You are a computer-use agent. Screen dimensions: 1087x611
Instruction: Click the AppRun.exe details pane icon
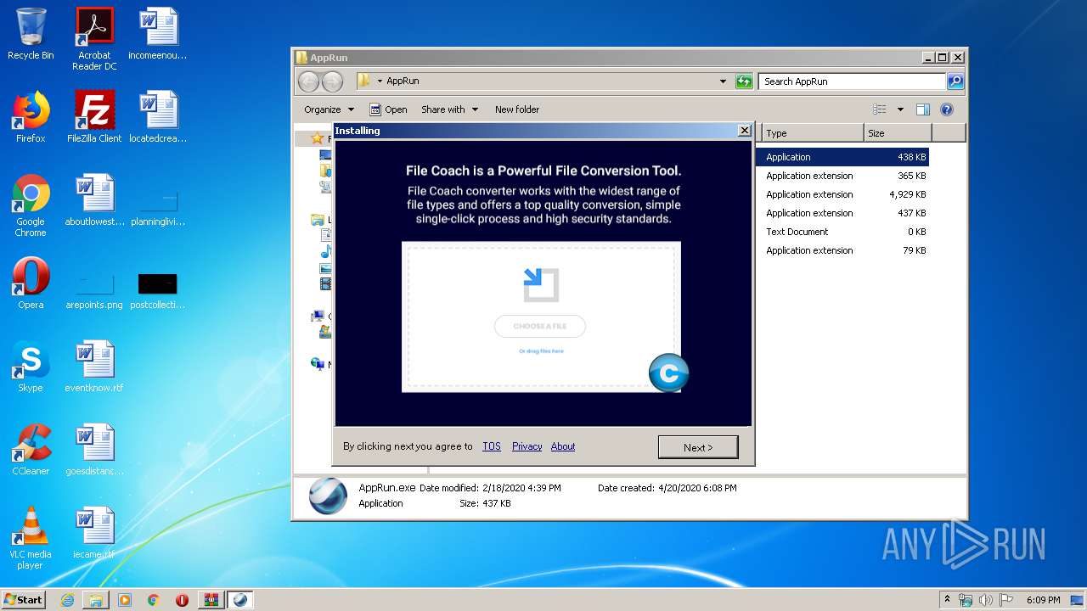[x=327, y=496]
